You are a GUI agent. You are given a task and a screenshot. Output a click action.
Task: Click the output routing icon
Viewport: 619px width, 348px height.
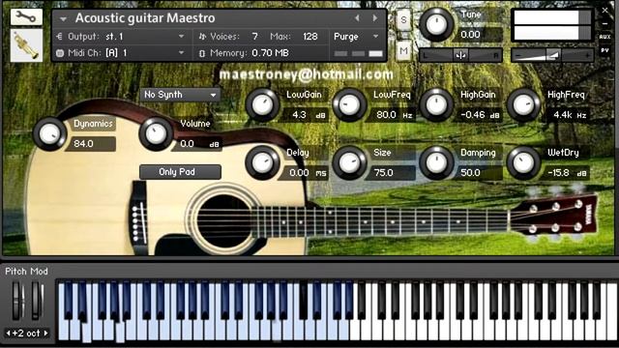(x=60, y=37)
